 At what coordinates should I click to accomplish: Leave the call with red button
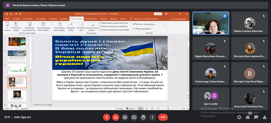pos(163,117)
